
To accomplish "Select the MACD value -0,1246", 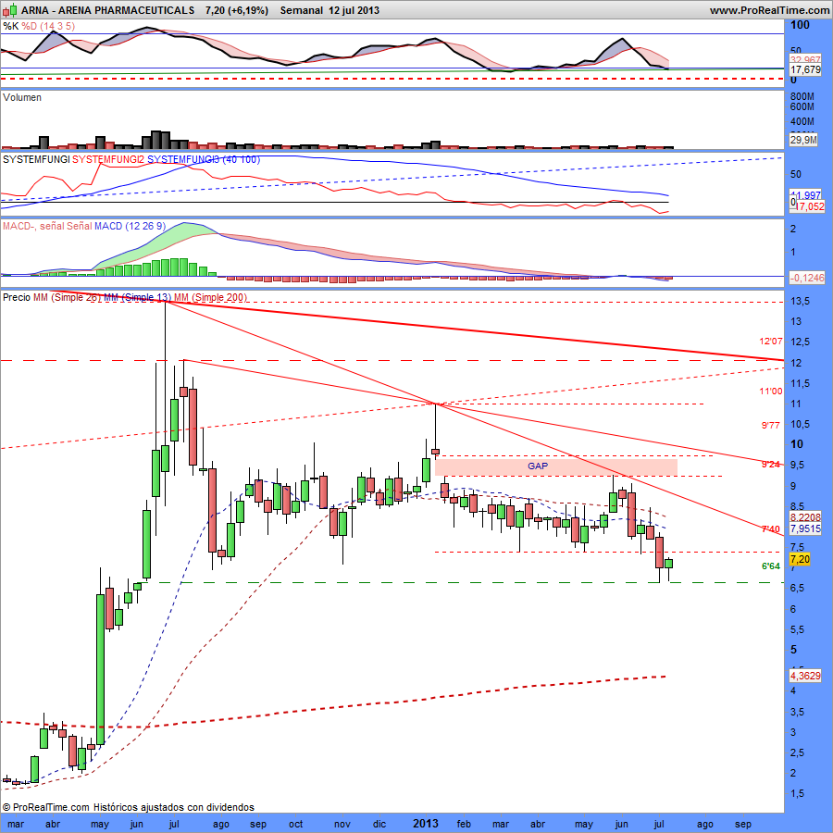I will click(x=807, y=278).
